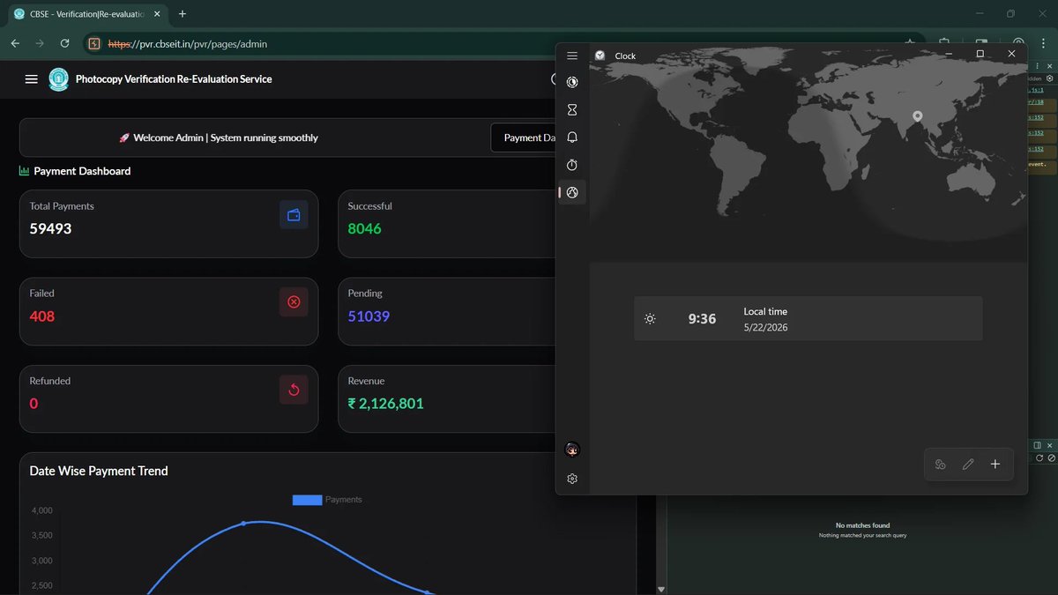Viewport: 1058px width, 595px height.
Task: Open a new browser tab with plus
Action: point(183,14)
